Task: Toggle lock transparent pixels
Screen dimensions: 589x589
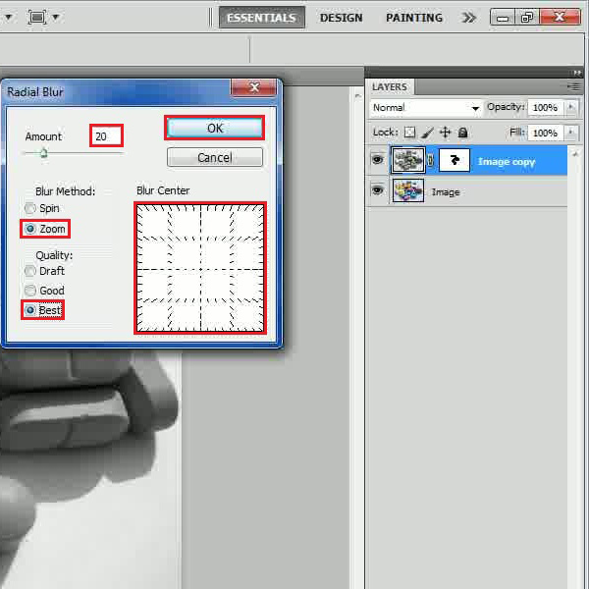Action: (x=409, y=133)
